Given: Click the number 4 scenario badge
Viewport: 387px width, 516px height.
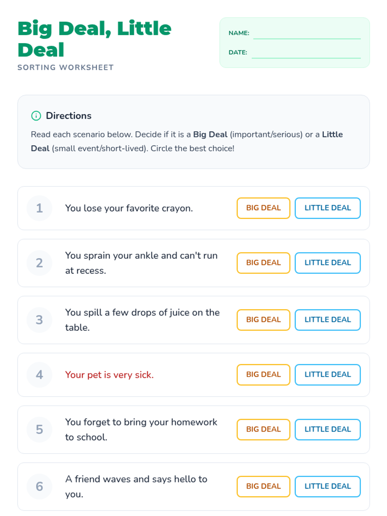Looking at the screenshot, I should coord(39,375).
